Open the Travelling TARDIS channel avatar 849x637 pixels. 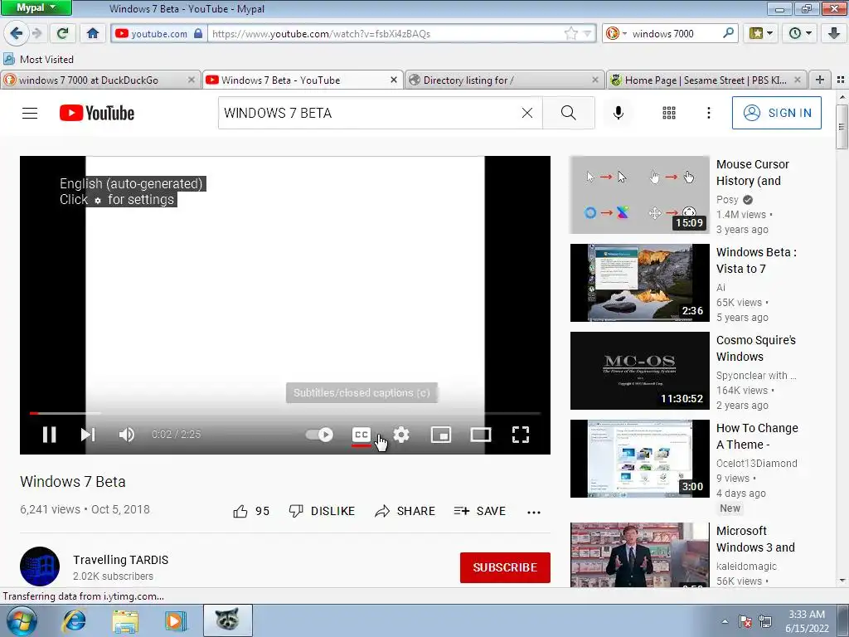click(x=40, y=566)
